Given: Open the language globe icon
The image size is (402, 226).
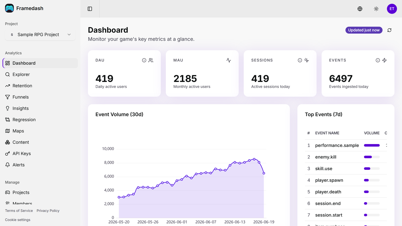Looking at the screenshot, I should click(x=360, y=9).
